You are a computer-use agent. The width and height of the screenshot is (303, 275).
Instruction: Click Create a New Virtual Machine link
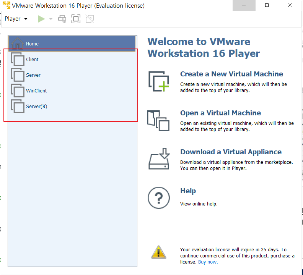[x=231, y=74]
